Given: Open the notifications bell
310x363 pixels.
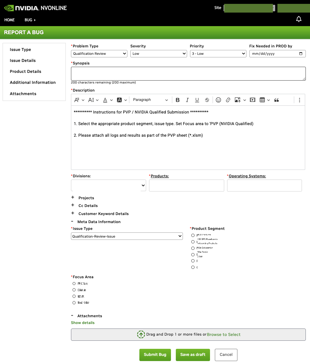Looking at the screenshot, I should click(x=299, y=19).
